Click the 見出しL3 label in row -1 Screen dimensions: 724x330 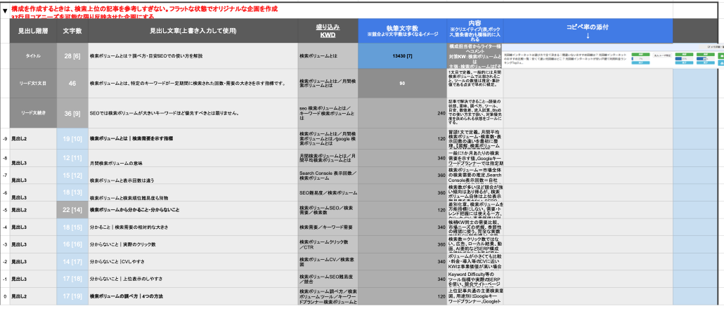coord(33,279)
